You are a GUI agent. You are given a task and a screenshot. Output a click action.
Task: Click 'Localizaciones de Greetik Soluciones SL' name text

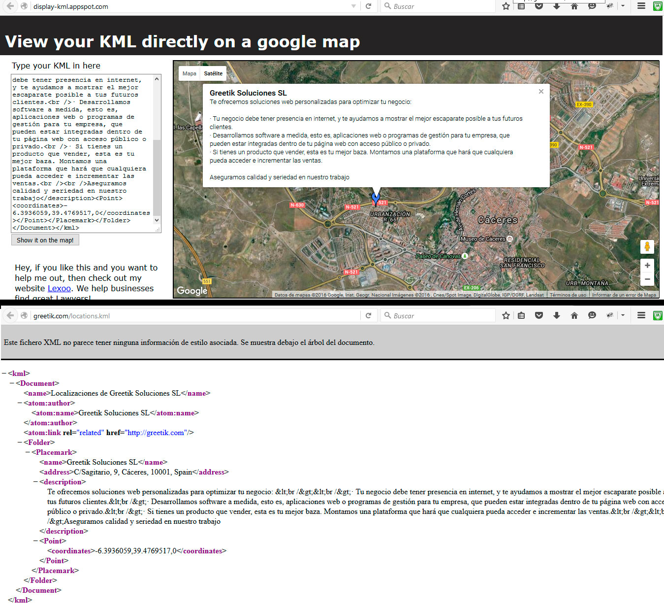[x=116, y=393]
